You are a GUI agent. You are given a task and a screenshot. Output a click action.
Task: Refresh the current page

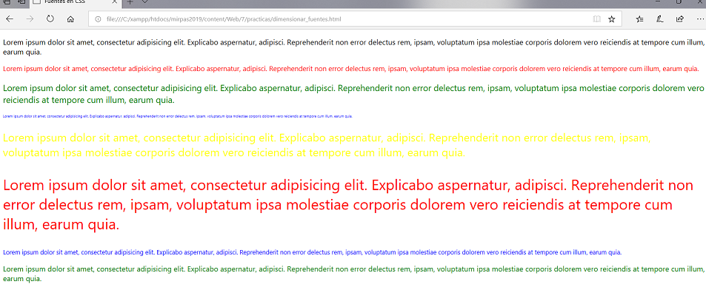50,19
